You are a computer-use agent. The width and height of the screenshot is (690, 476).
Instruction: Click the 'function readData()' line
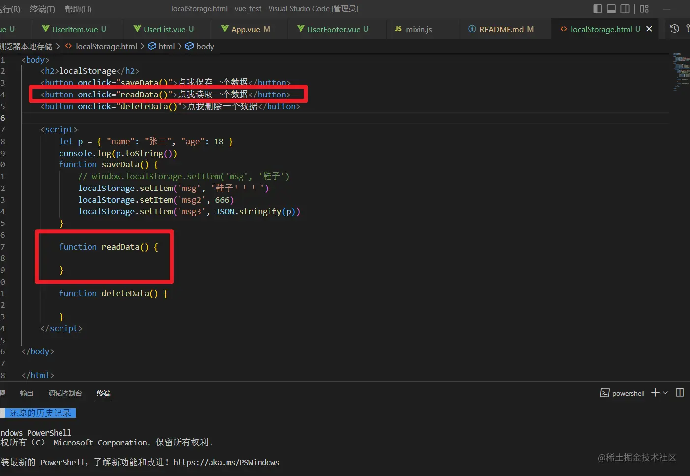(x=109, y=247)
